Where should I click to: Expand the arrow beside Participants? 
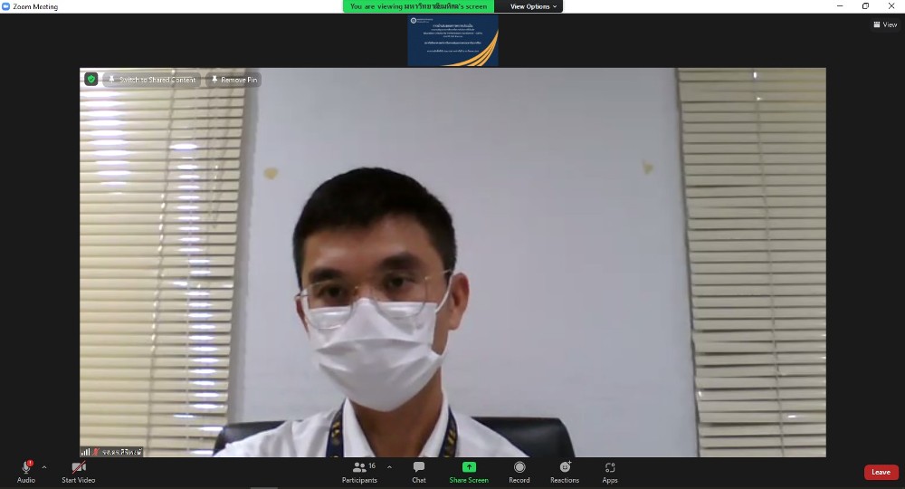[x=389, y=467]
